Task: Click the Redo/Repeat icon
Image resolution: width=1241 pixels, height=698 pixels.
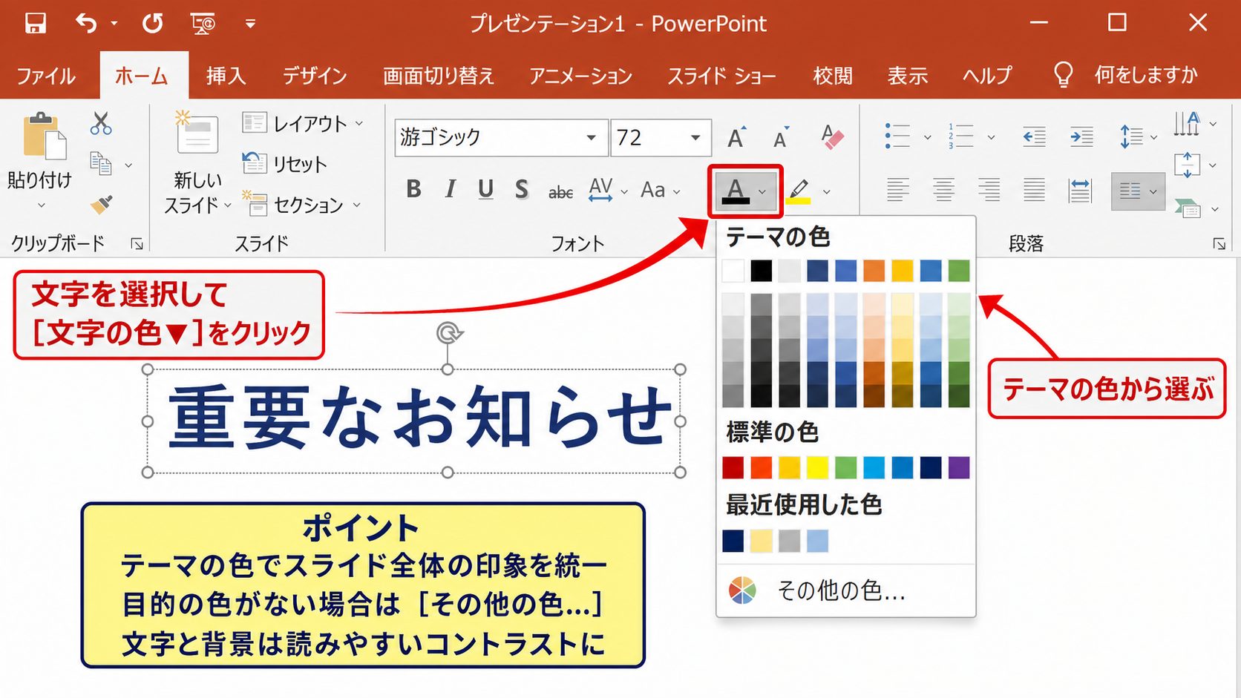Action: tap(153, 23)
